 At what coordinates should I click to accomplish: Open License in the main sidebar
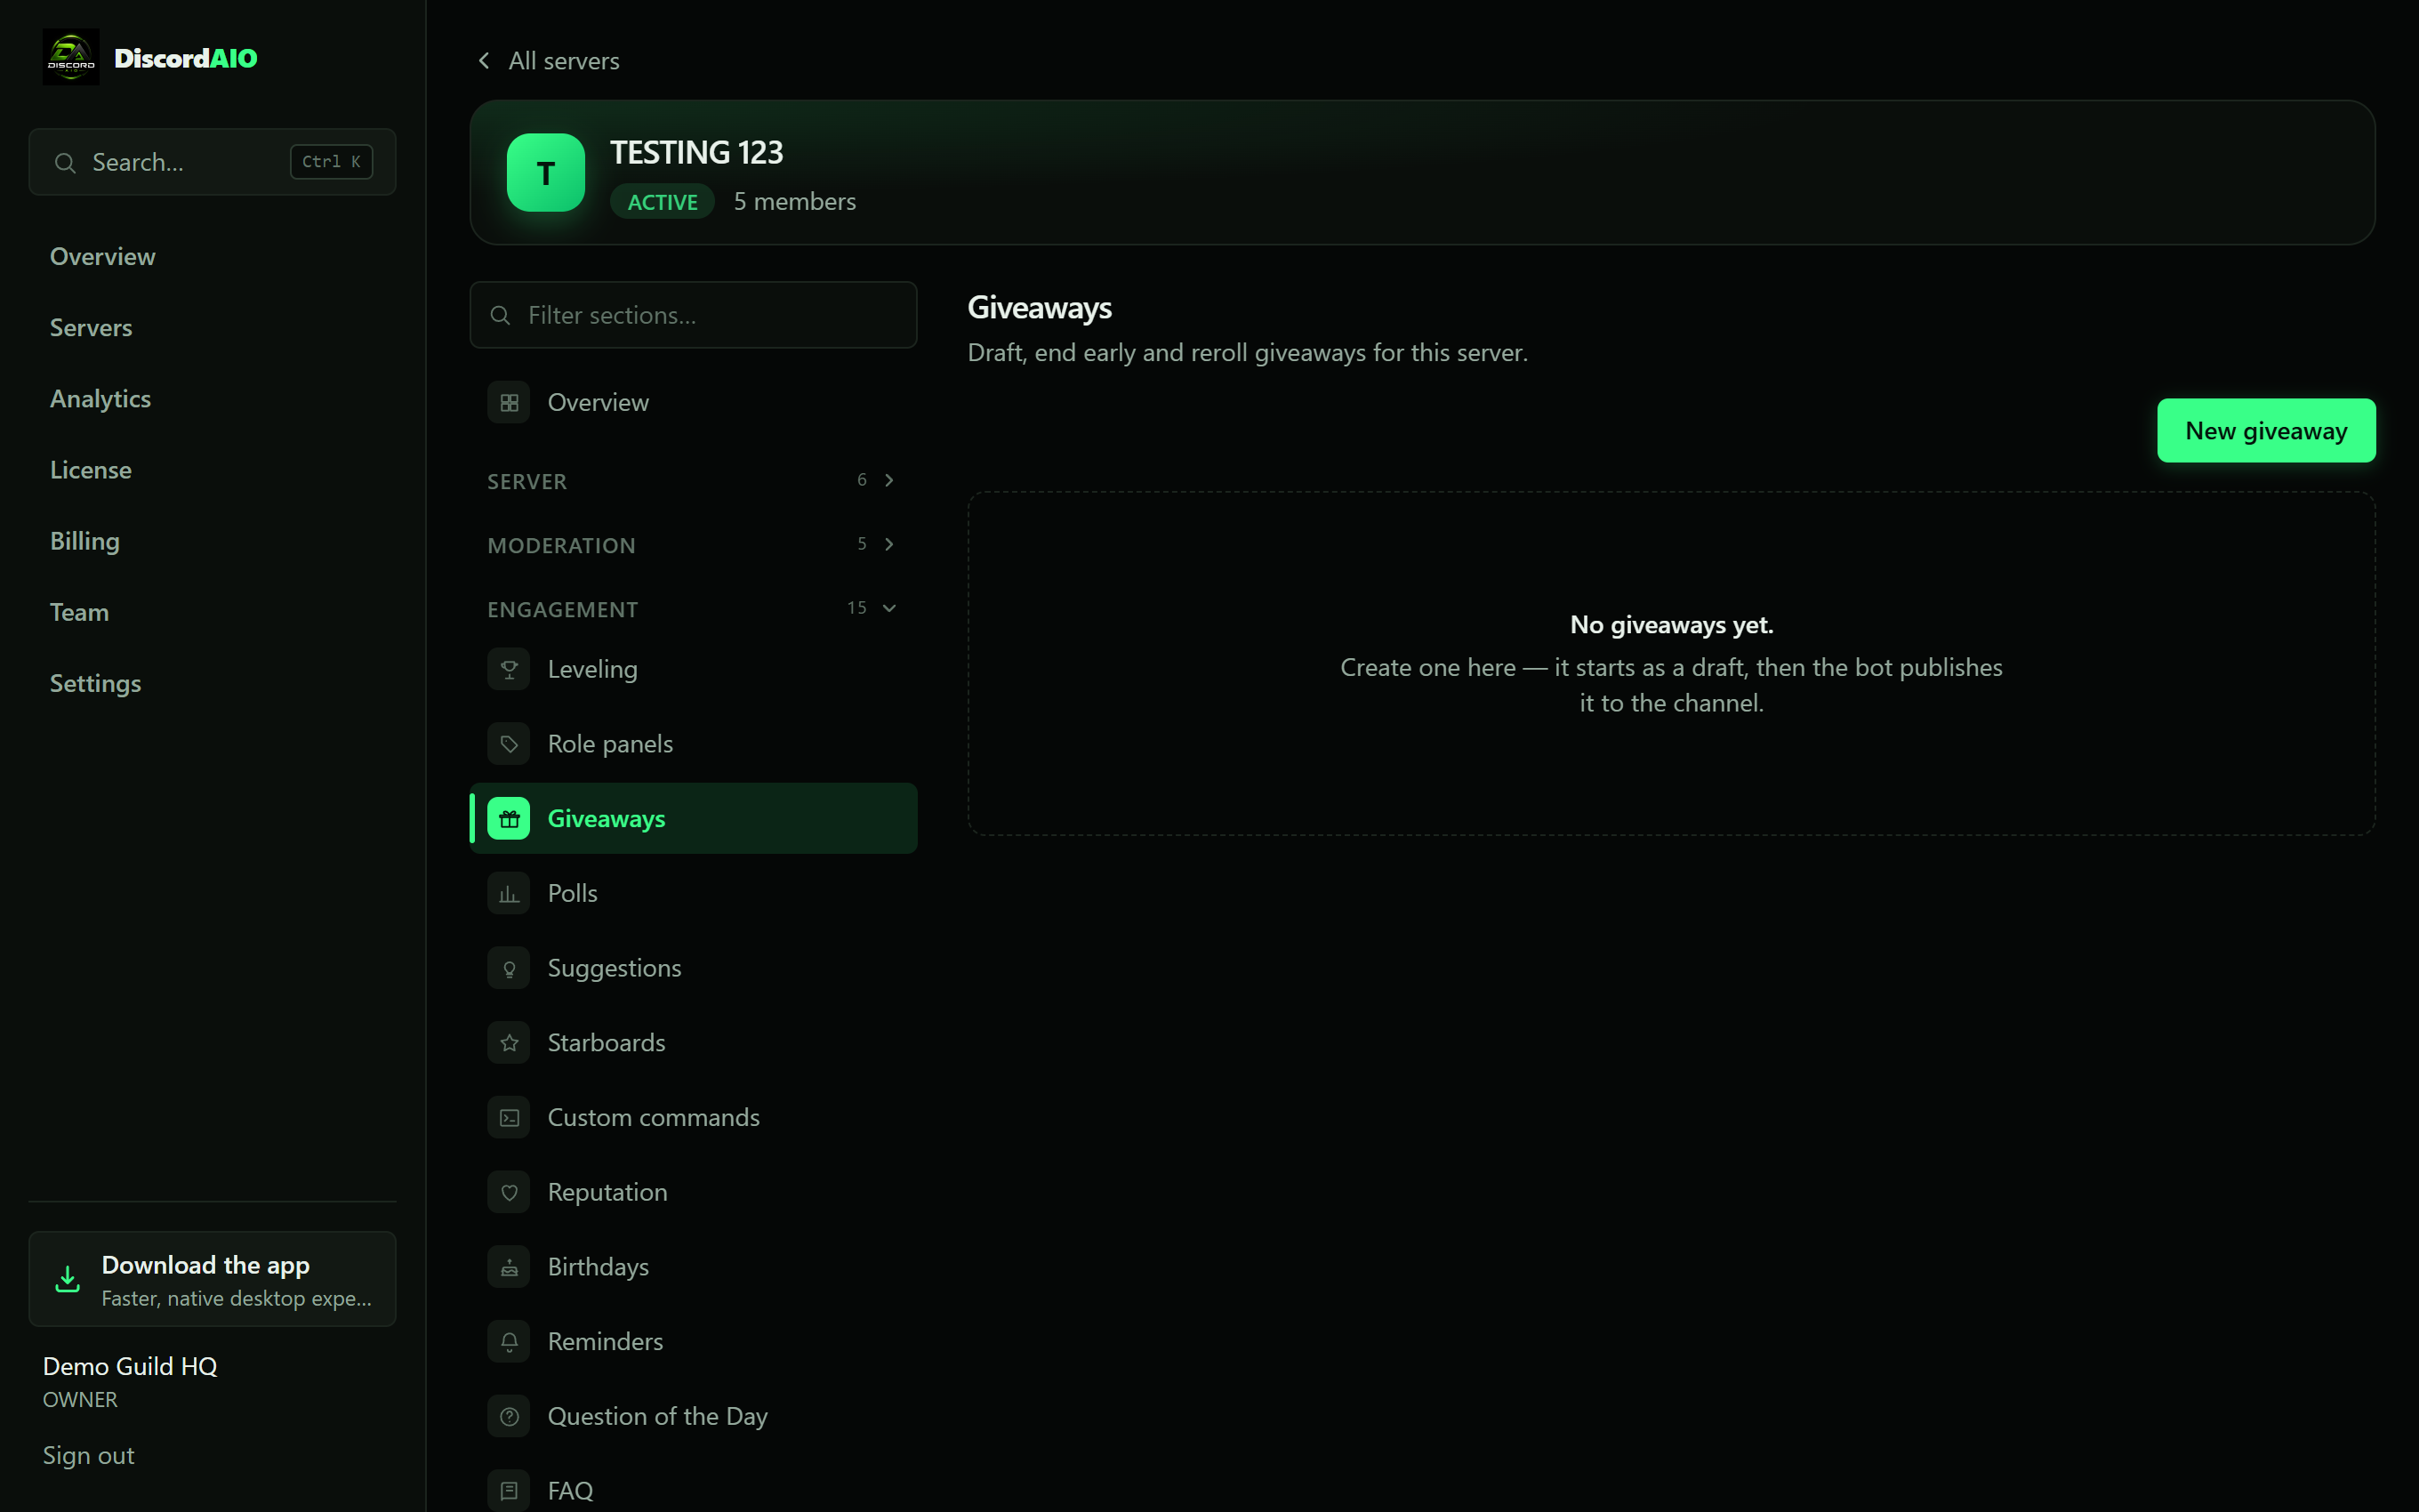(212, 470)
